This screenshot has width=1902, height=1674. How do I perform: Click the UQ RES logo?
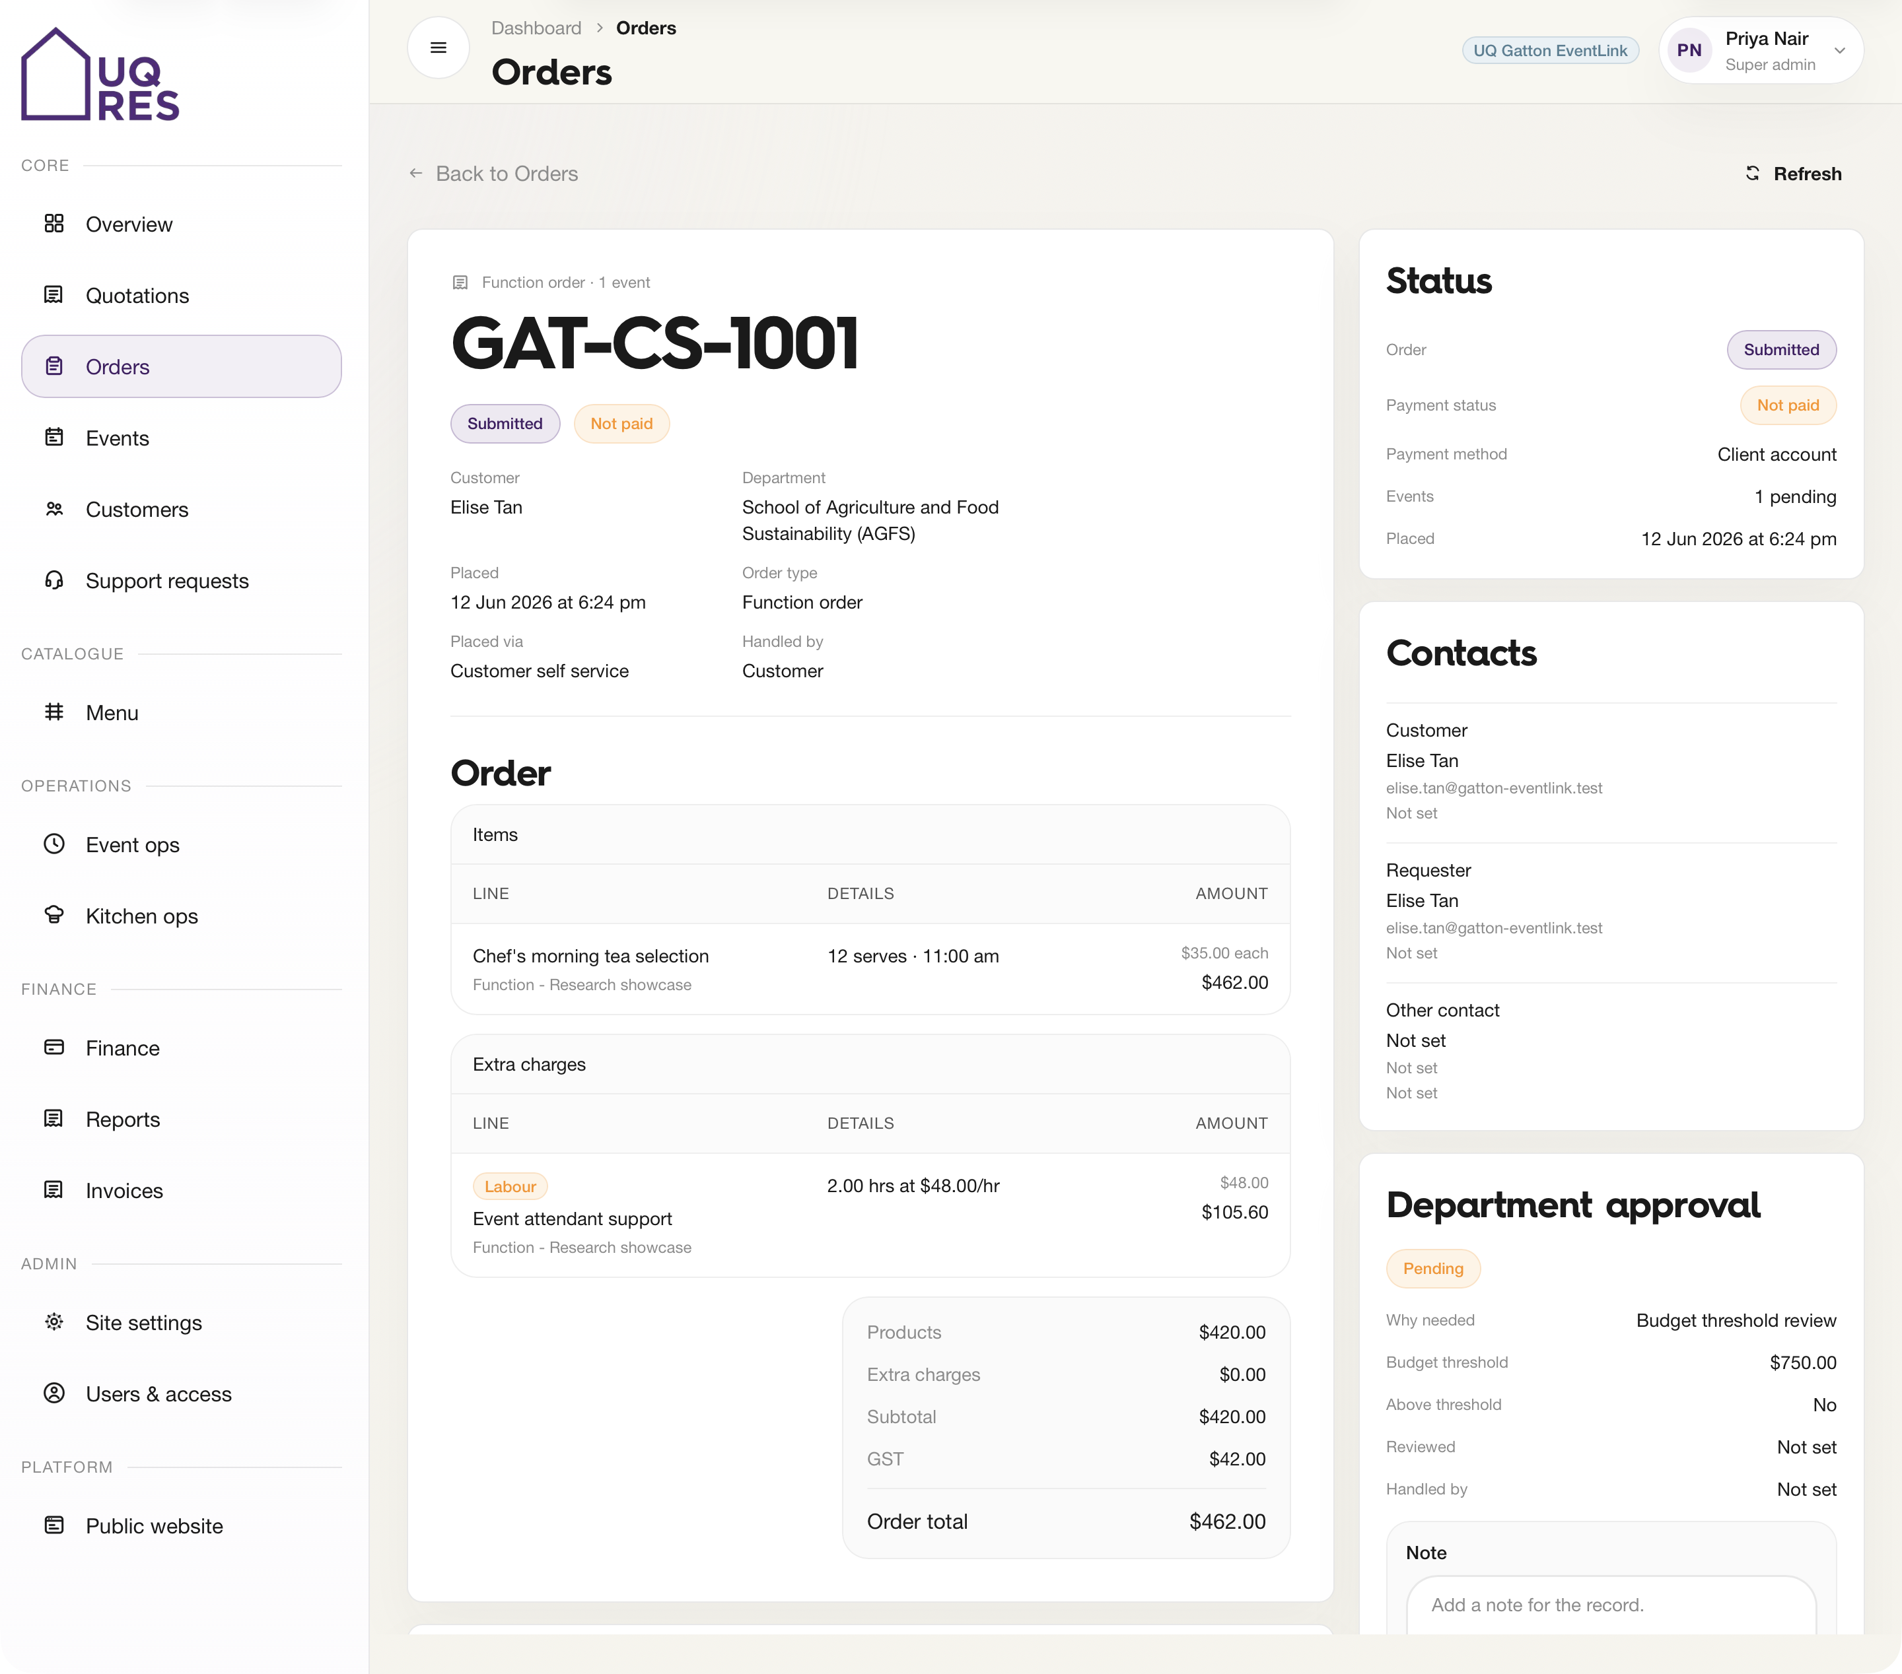[x=100, y=75]
